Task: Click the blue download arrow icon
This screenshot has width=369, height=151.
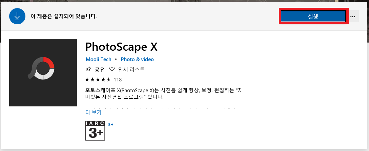Action: point(17,16)
